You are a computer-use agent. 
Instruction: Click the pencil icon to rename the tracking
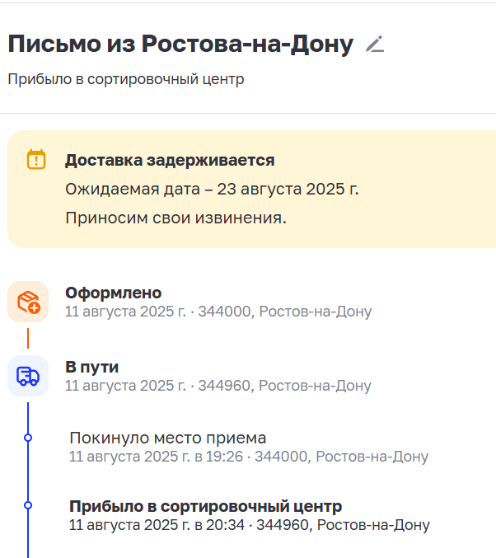tap(375, 45)
